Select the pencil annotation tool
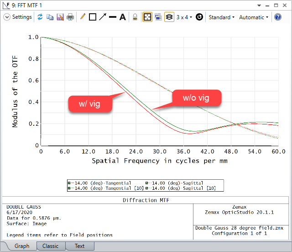The height and width of the screenshot is (252, 292). [x=83, y=17]
